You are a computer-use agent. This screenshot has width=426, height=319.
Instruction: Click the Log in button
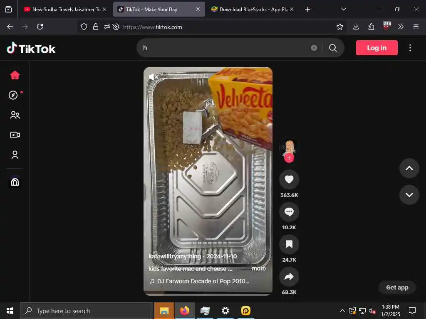click(377, 48)
